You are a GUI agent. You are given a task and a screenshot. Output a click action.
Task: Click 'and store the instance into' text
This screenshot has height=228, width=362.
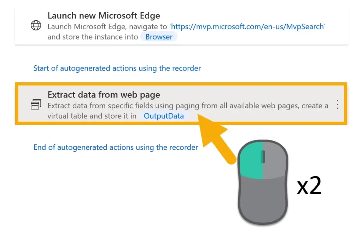(93, 37)
